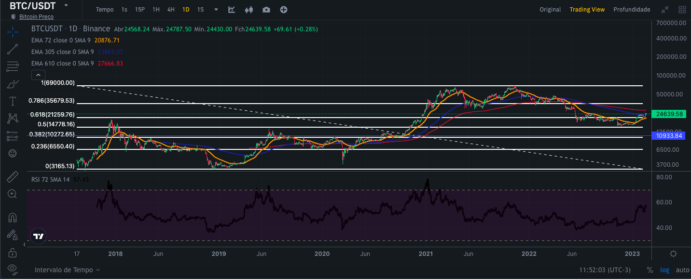Viewport: 691px width, 279px height.
Task: Open the BTC/USDT pair dropdown
Action: 66,5
